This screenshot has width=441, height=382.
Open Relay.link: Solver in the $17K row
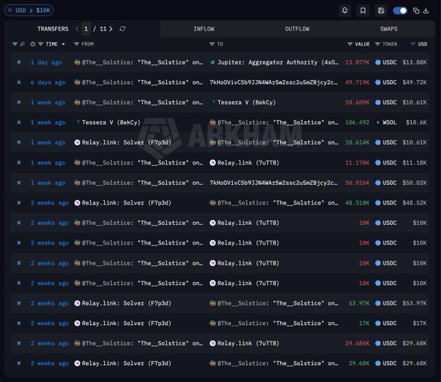point(126,323)
